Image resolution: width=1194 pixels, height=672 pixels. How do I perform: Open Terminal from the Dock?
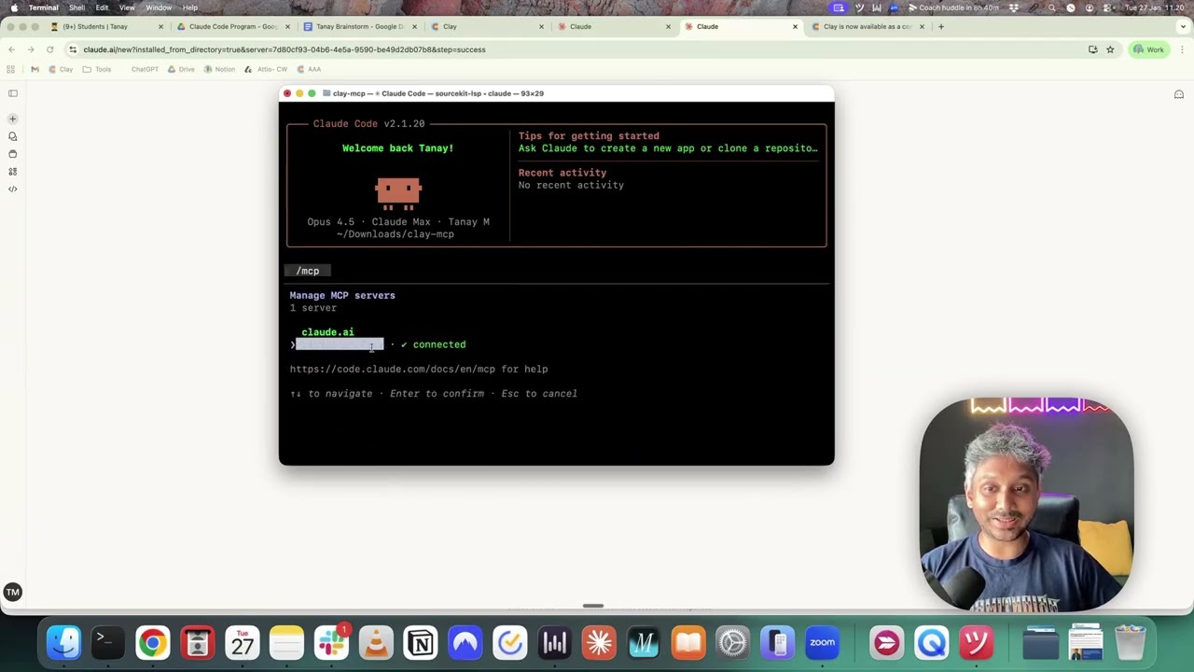click(x=108, y=642)
